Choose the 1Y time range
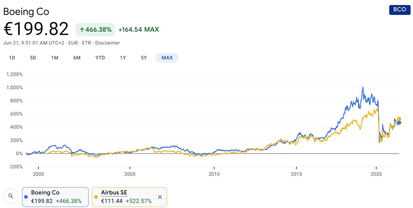This screenshot has height=208, width=413. 123,58
